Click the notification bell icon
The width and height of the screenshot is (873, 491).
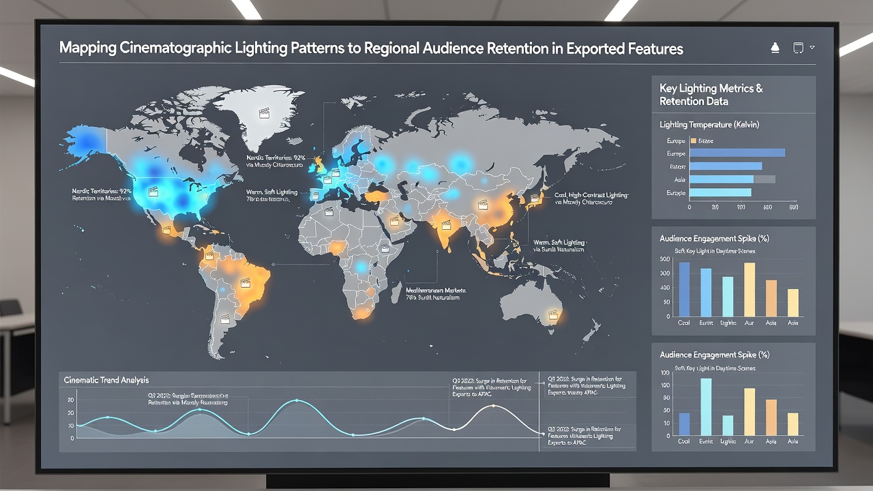[774, 48]
